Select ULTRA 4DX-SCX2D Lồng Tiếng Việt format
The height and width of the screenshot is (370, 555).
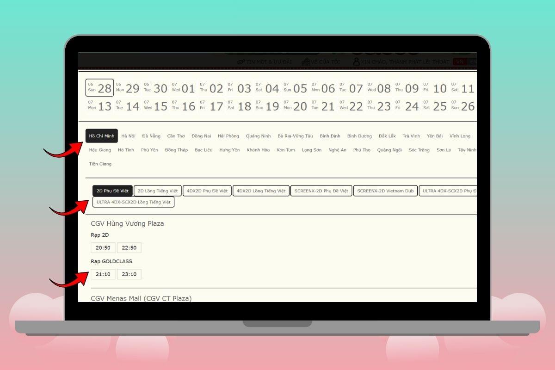(133, 202)
